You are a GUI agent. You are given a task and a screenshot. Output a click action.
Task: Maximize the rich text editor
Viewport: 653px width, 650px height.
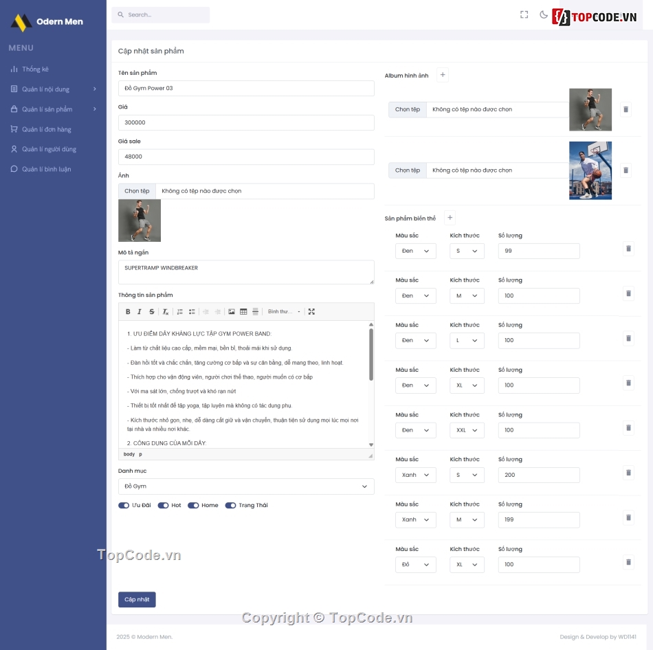(x=311, y=312)
